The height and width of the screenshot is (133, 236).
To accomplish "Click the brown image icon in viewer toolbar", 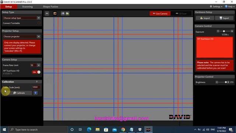I will [55, 13].
